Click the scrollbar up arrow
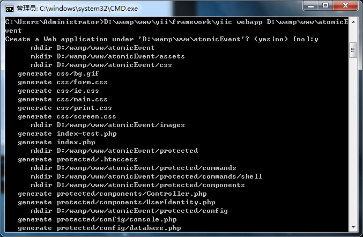Image resolution: width=363 pixels, height=237 pixels. [353, 22]
